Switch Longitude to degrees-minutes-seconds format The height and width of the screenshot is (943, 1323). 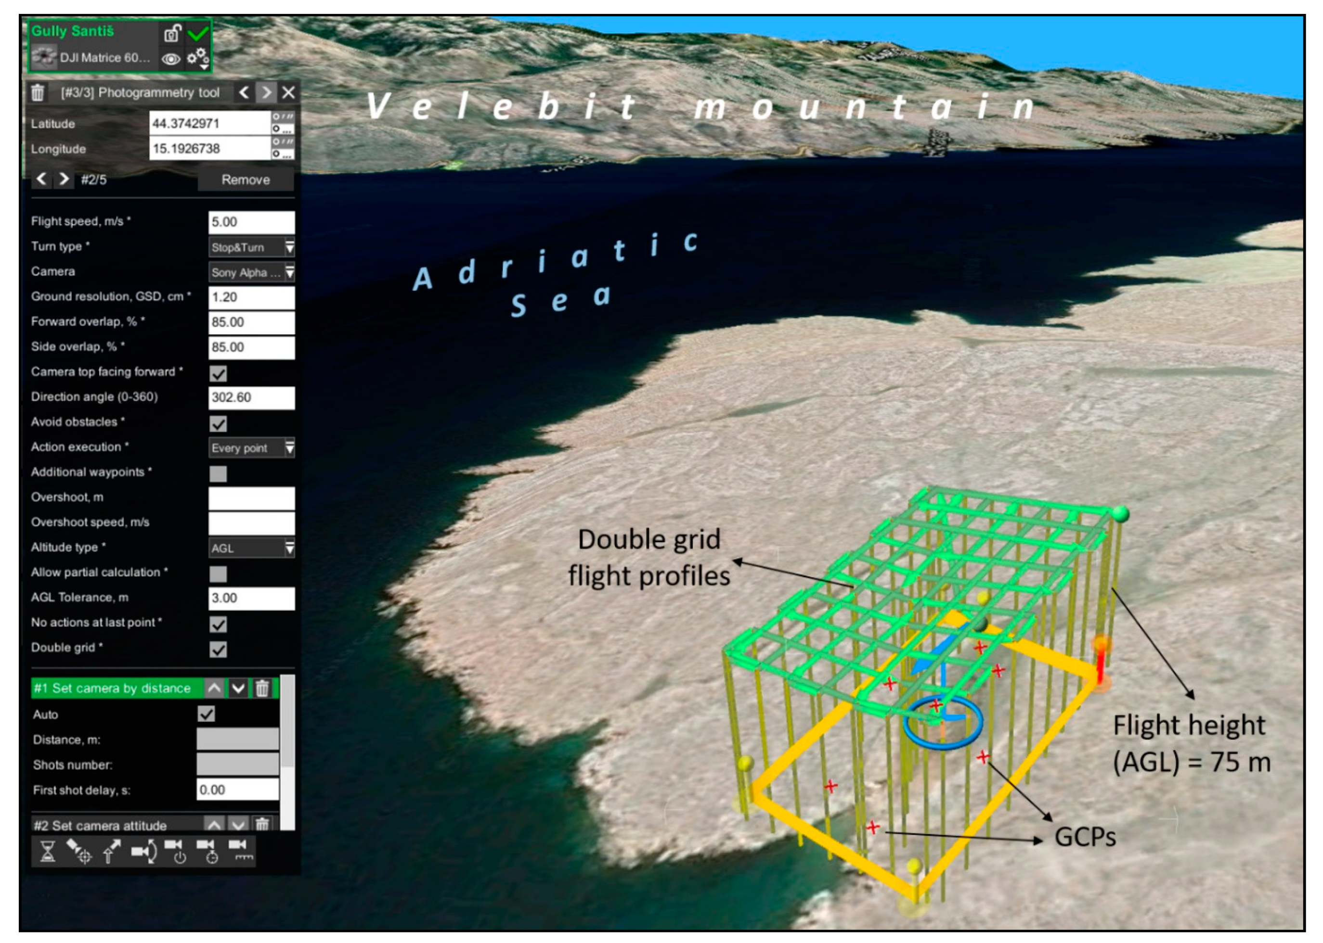point(283,142)
